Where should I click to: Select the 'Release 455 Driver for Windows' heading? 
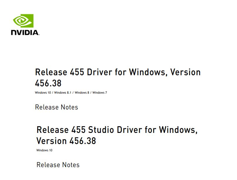(x=118, y=72)
